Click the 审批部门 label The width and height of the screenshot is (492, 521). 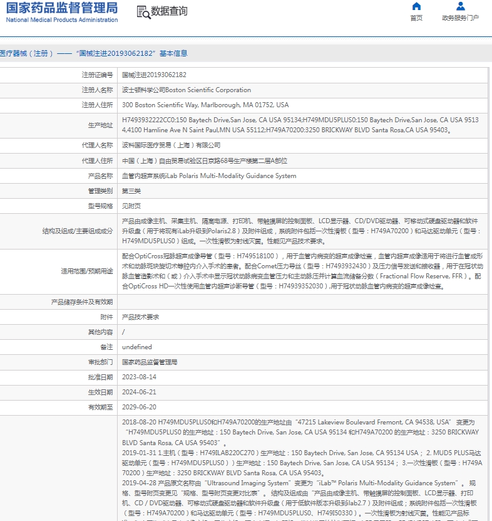coord(100,362)
